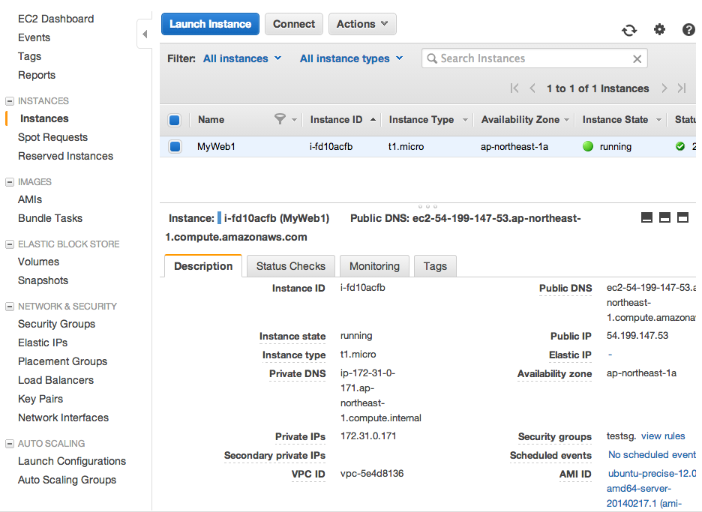Click the ubuntu-precise AMI ID link
702x512 pixels.
[652, 488]
